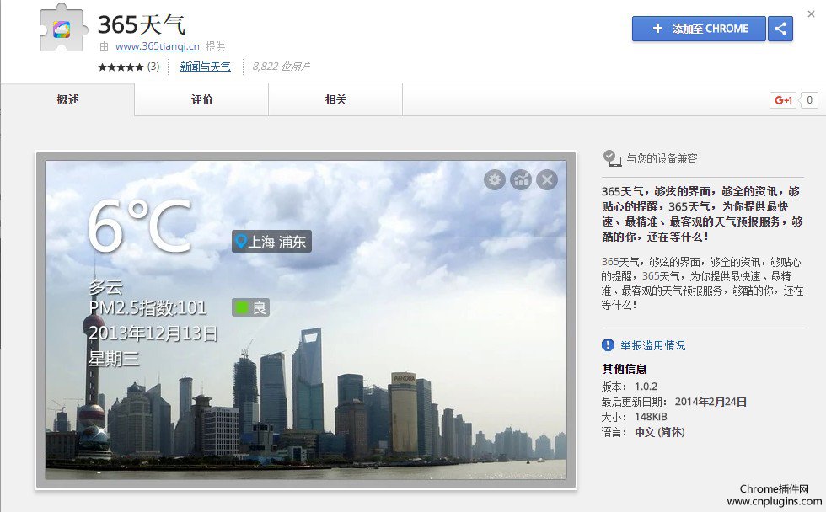Click the 星期三 weekday text

tap(114, 359)
